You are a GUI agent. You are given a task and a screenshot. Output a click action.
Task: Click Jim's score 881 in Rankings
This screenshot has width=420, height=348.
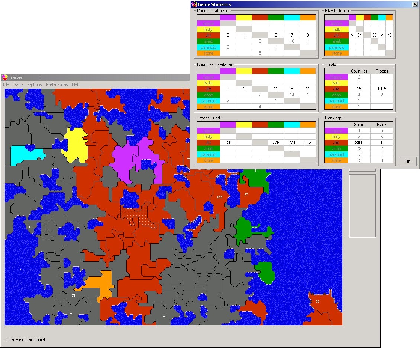pos(359,143)
